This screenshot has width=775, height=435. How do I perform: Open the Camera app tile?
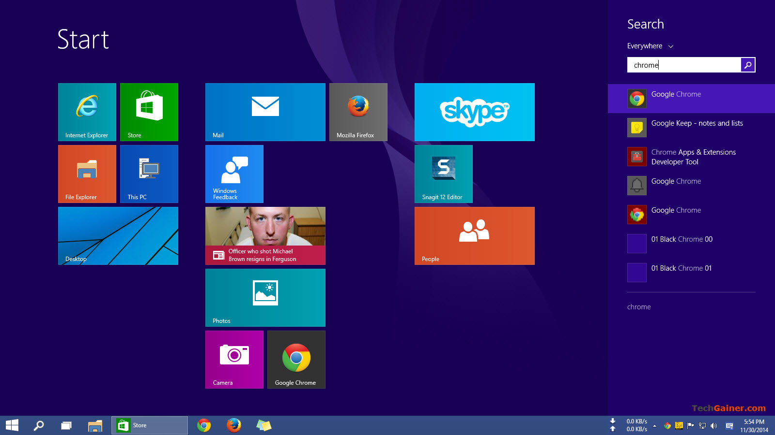point(234,359)
